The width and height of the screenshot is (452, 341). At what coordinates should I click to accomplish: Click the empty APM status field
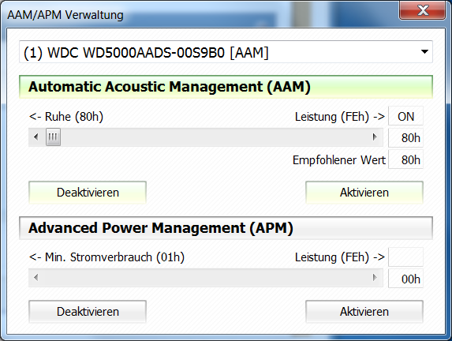(406, 257)
